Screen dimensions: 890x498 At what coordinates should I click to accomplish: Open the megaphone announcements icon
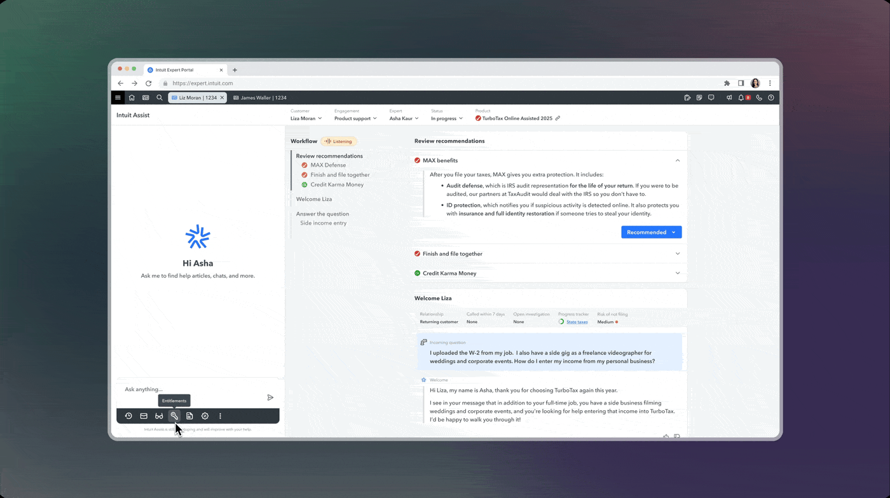point(729,98)
